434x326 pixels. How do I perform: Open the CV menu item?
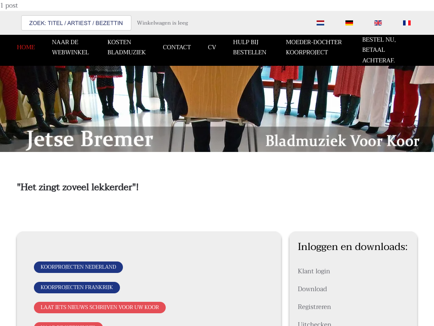tap(212, 47)
